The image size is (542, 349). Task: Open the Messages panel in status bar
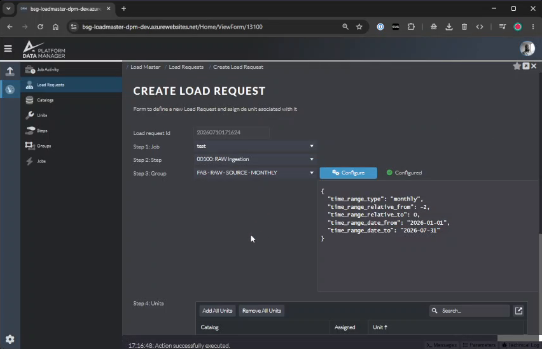[441, 345]
